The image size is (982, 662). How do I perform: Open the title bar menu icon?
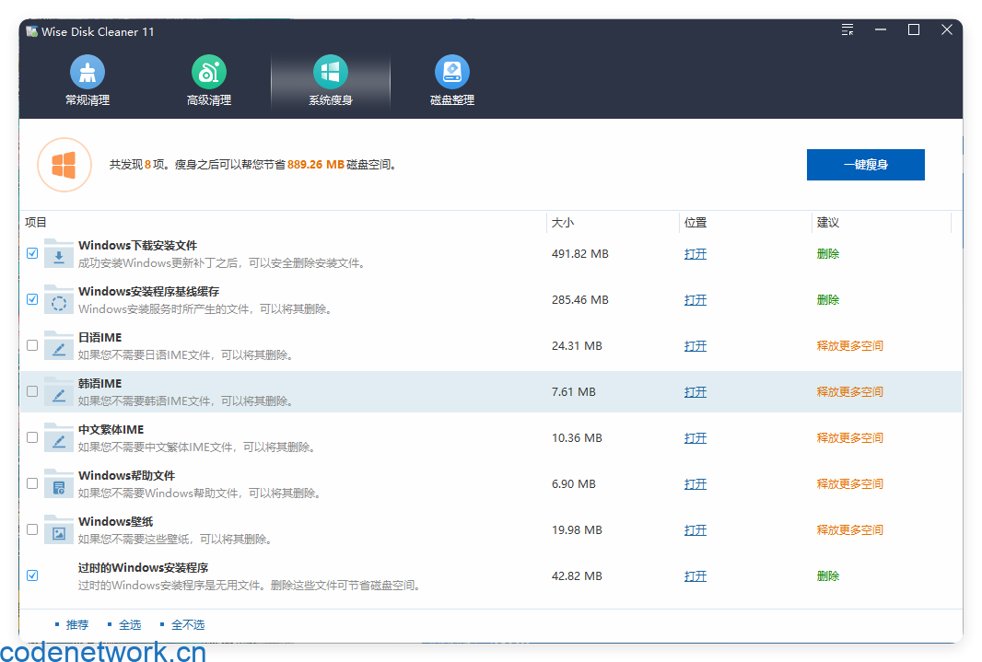point(848,30)
